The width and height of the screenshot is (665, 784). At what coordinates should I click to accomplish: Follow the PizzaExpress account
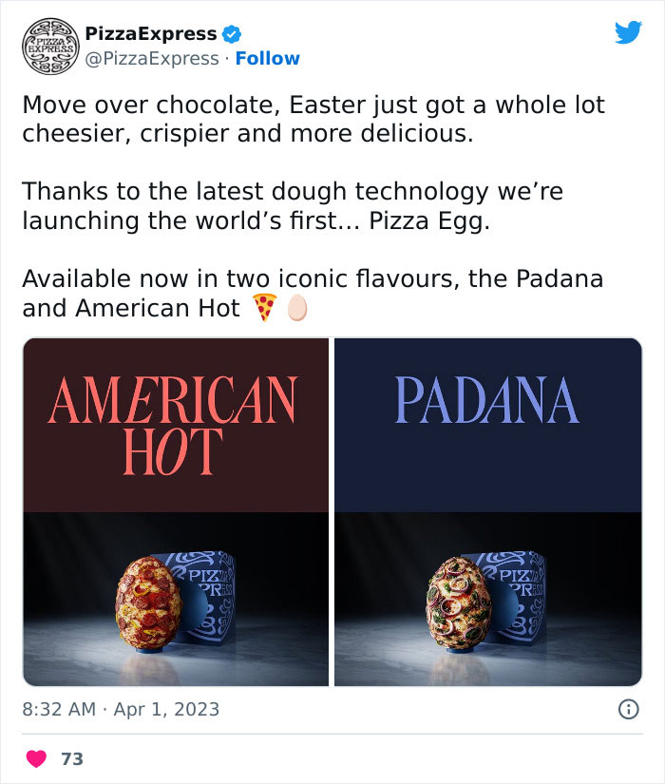coord(268,59)
